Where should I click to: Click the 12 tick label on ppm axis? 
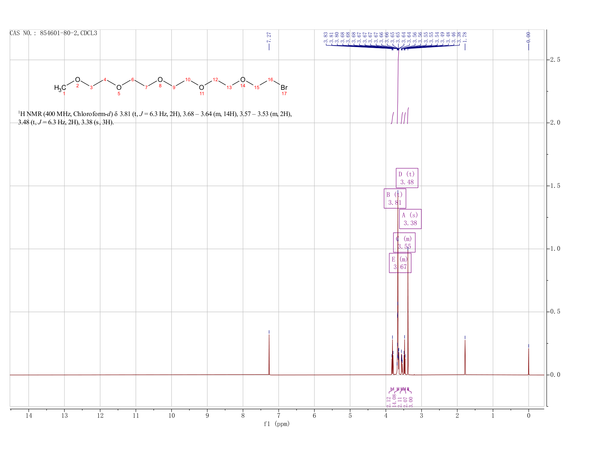point(100,415)
